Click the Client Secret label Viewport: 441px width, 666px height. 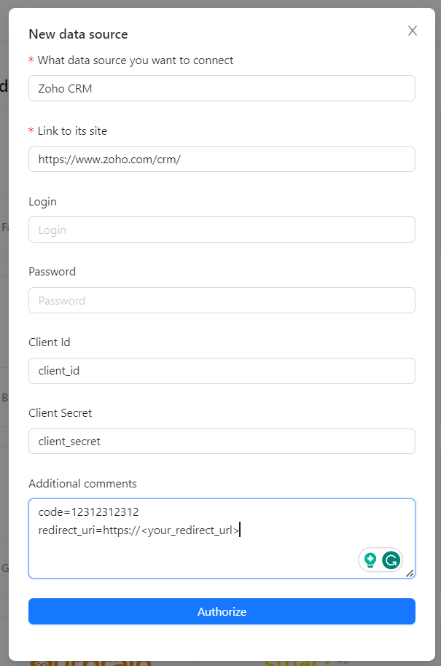61,413
